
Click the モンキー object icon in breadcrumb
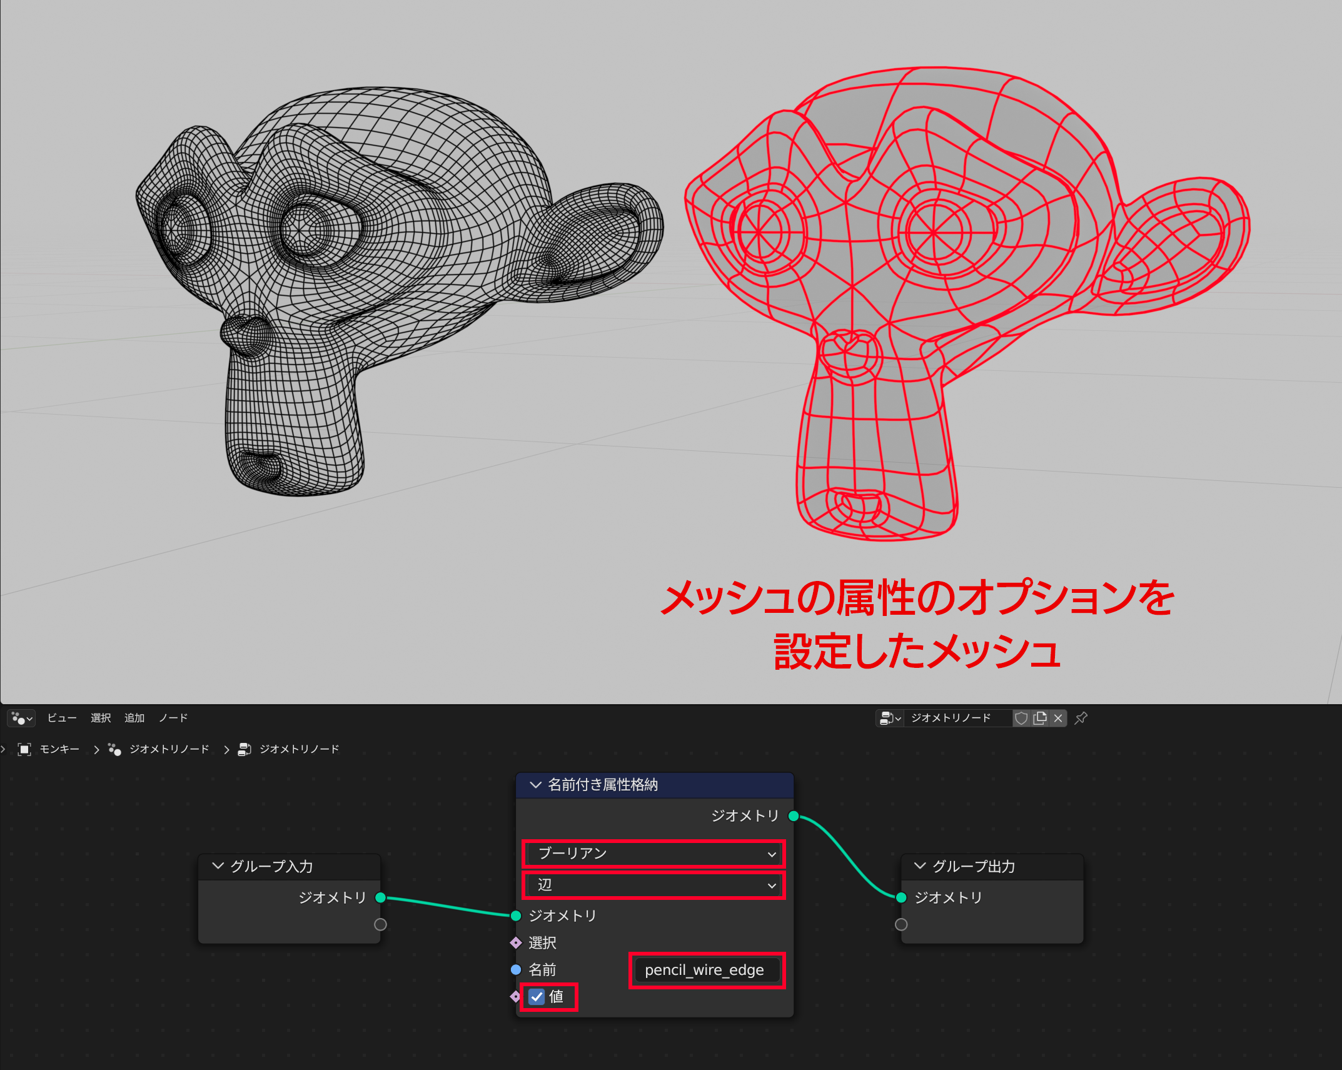click(x=24, y=749)
